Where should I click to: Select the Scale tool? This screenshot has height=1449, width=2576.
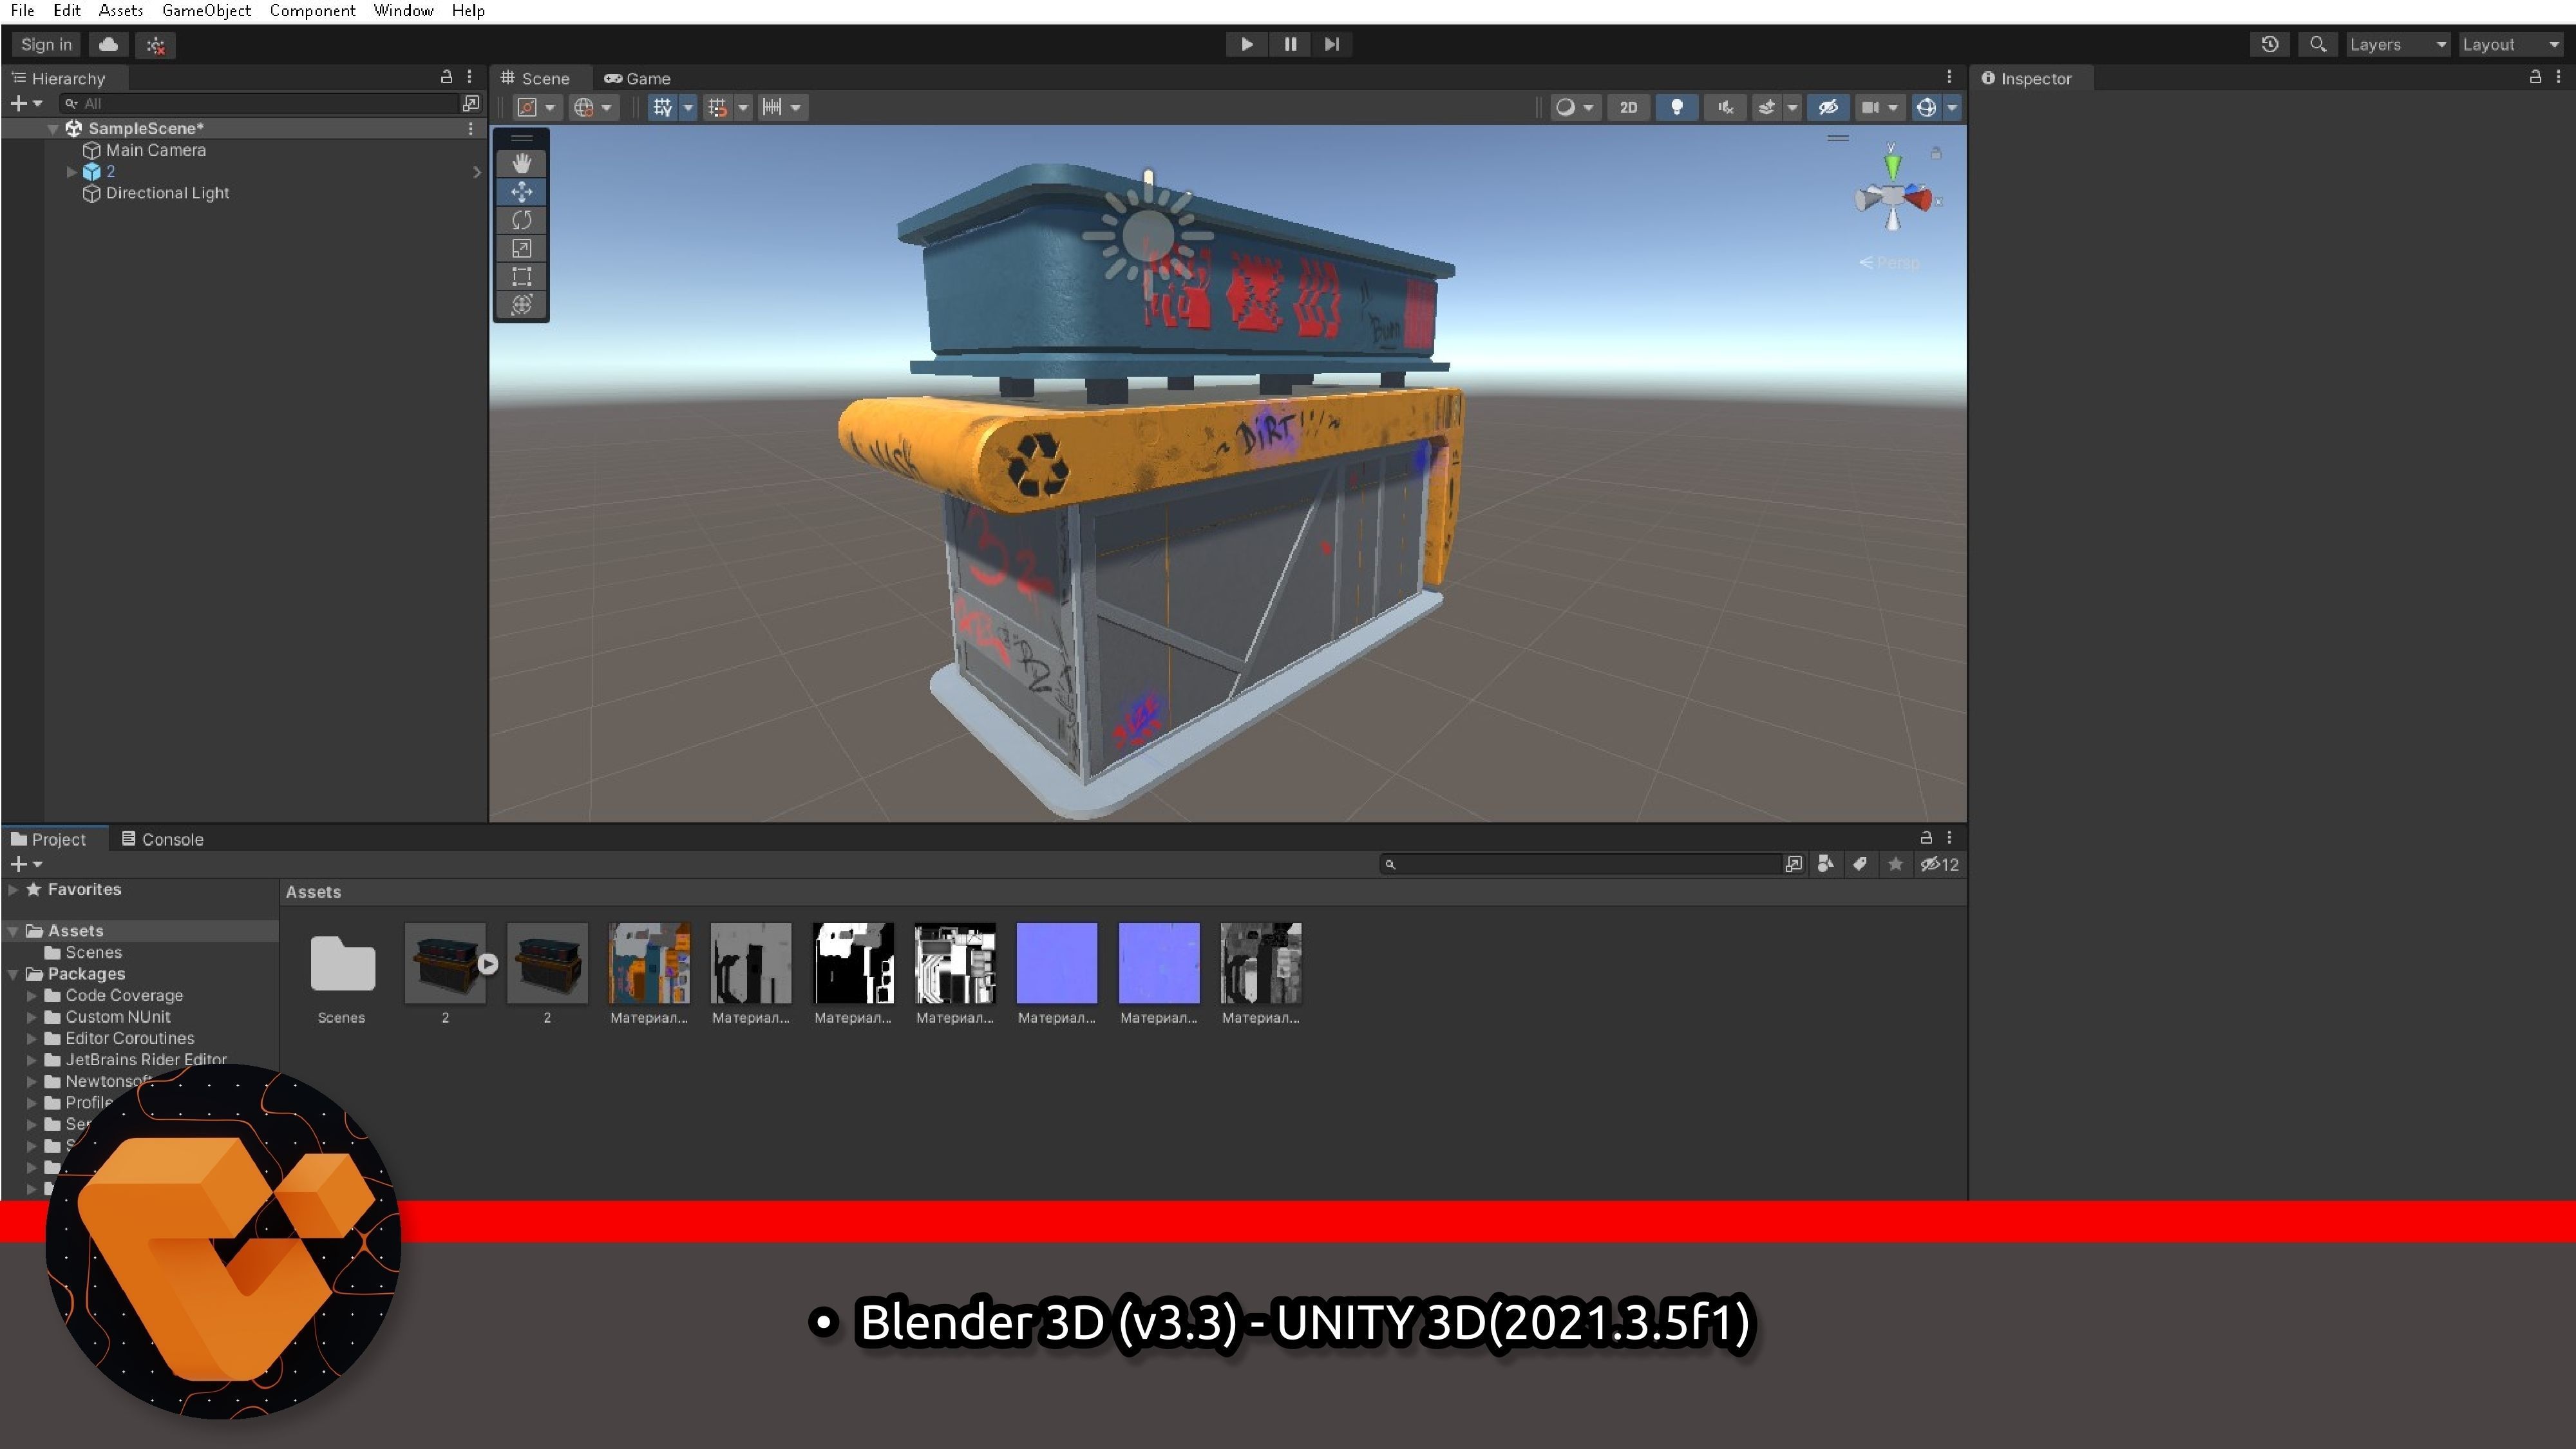click(521, 248)
